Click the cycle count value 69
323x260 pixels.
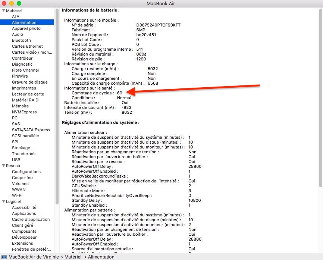(x=120, y=93)
